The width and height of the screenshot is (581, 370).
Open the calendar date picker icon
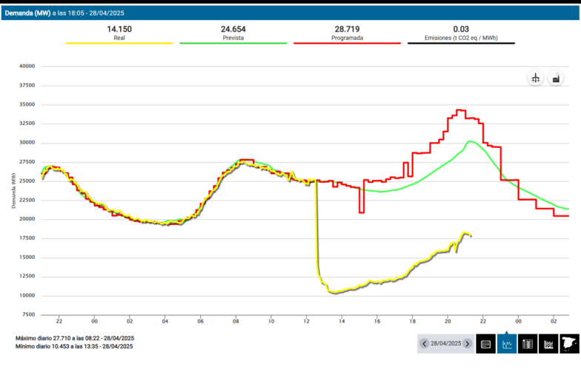point(485,344)
